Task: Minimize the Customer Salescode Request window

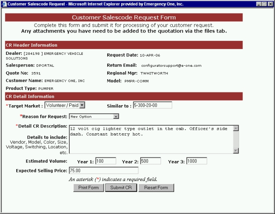Action: tap(259, 4)
